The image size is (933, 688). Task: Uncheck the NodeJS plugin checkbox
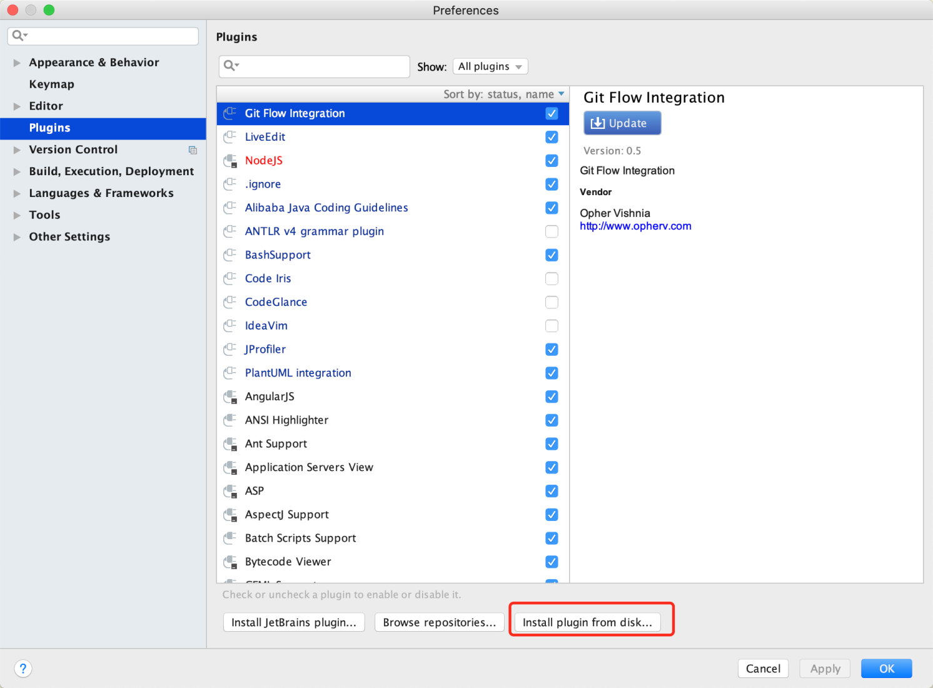tap(552, 161)
